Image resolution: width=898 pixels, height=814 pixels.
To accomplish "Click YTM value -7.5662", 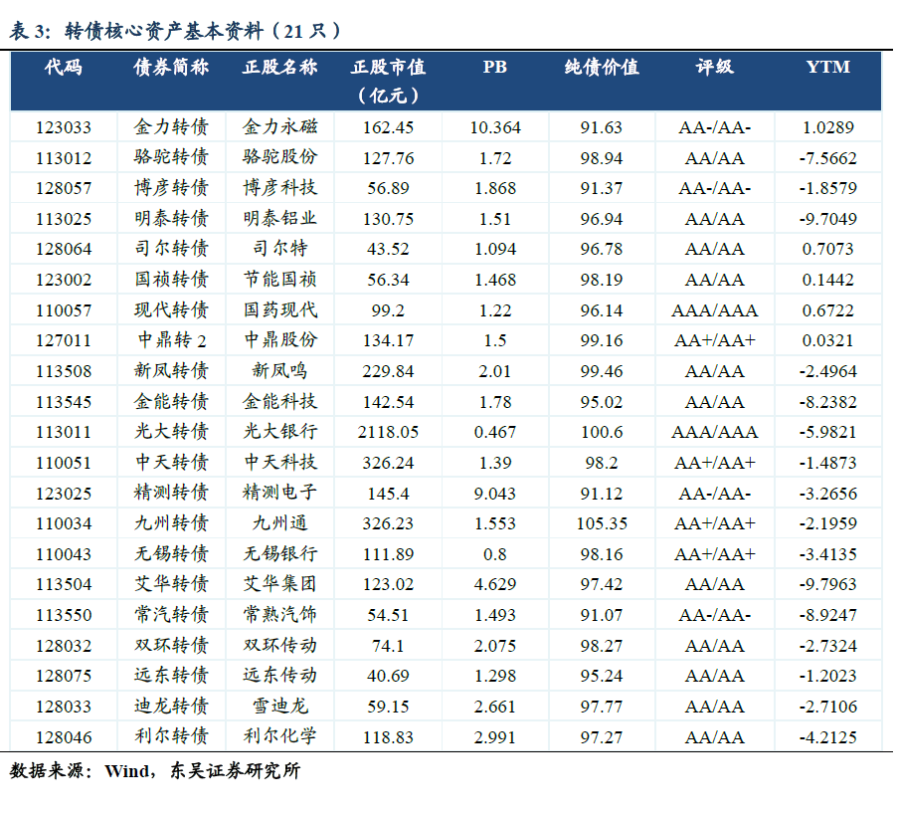I will [x=828, y=157].
